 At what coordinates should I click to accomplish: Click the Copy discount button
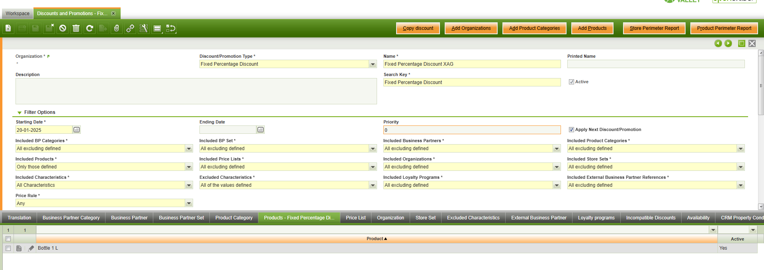click(418, 28)
